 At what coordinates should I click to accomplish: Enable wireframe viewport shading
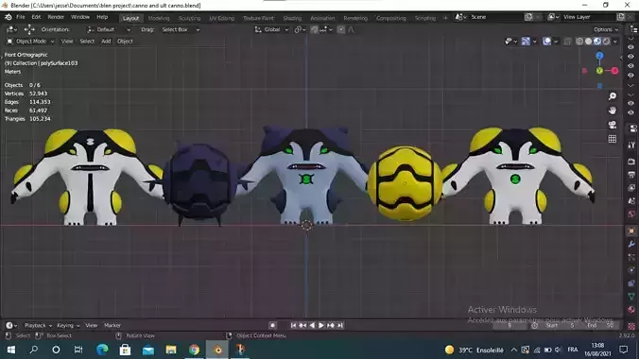pos(579,42)
